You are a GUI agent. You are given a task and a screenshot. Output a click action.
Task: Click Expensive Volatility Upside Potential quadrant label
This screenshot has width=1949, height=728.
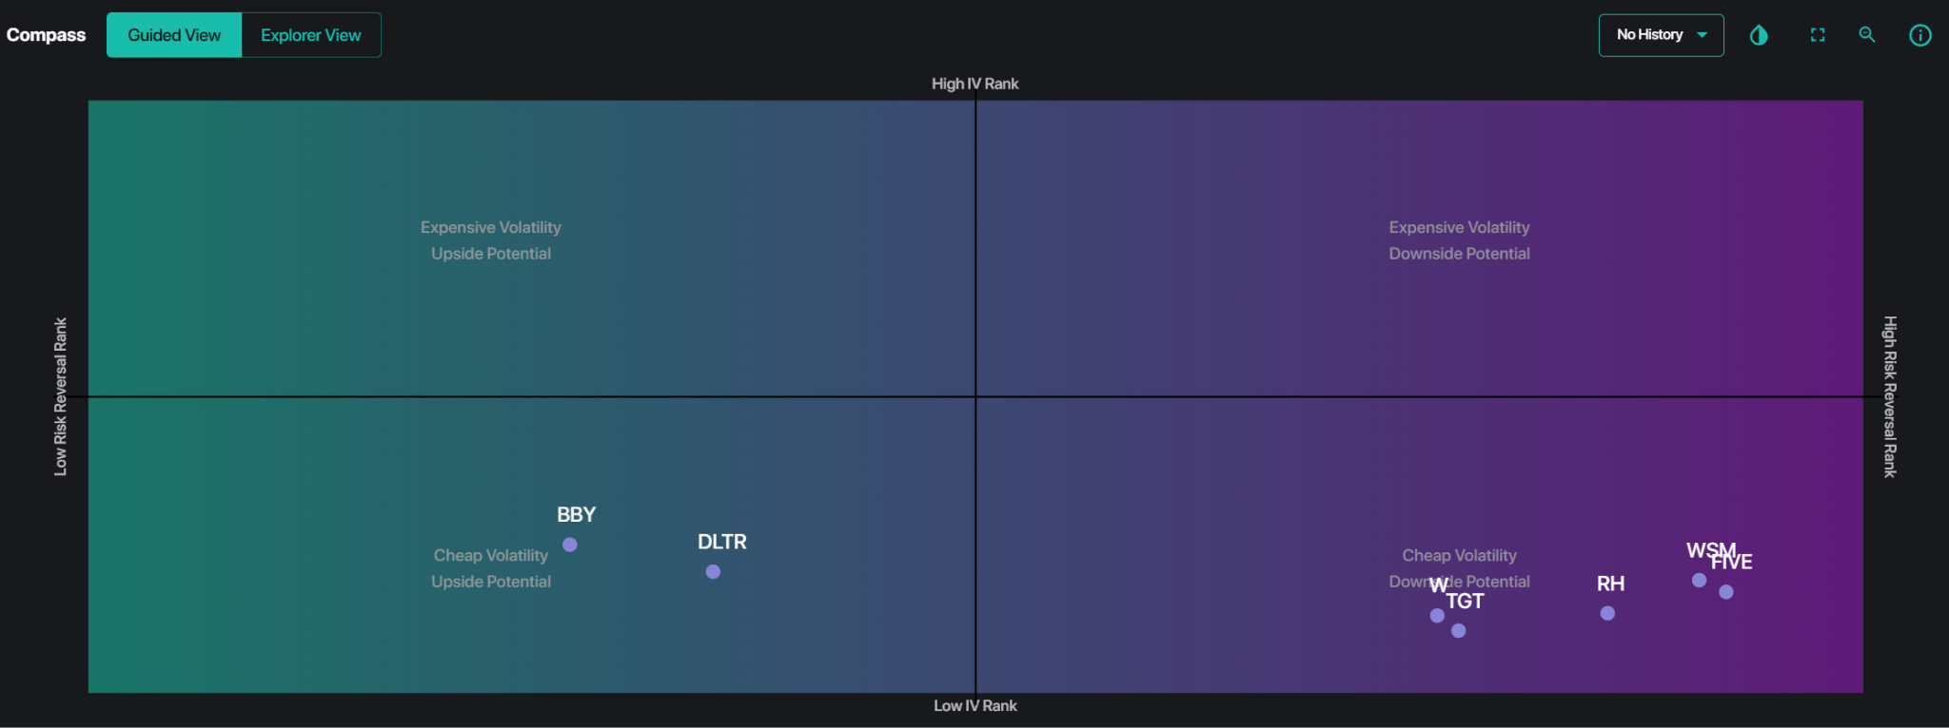pyautogui.click(x=491, y=240)
